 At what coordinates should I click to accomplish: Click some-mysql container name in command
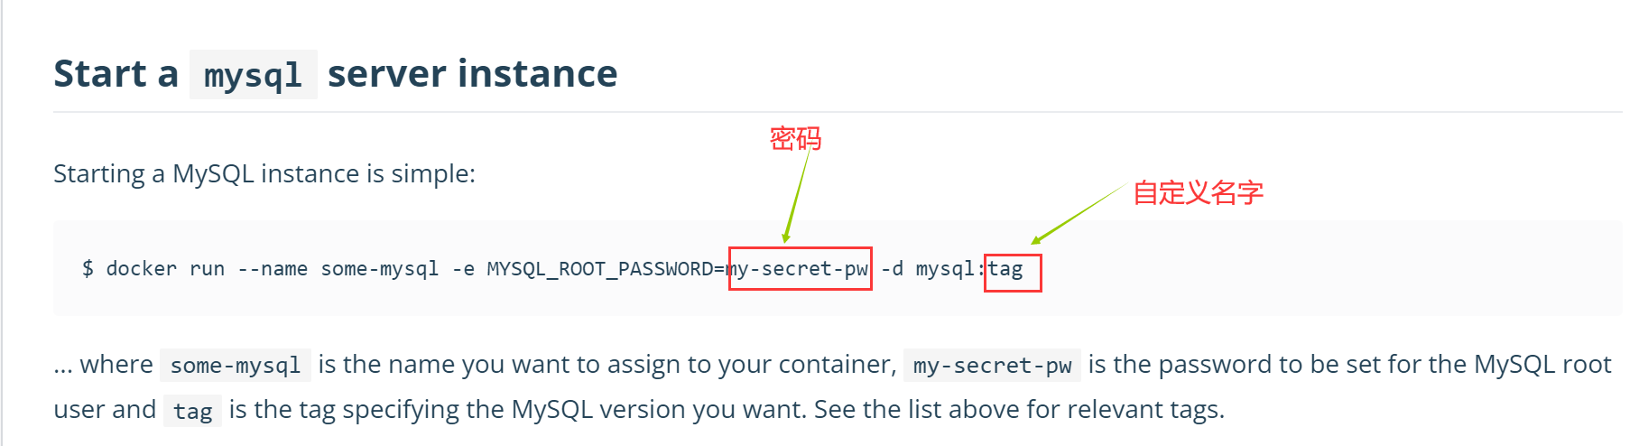point(380,268)
